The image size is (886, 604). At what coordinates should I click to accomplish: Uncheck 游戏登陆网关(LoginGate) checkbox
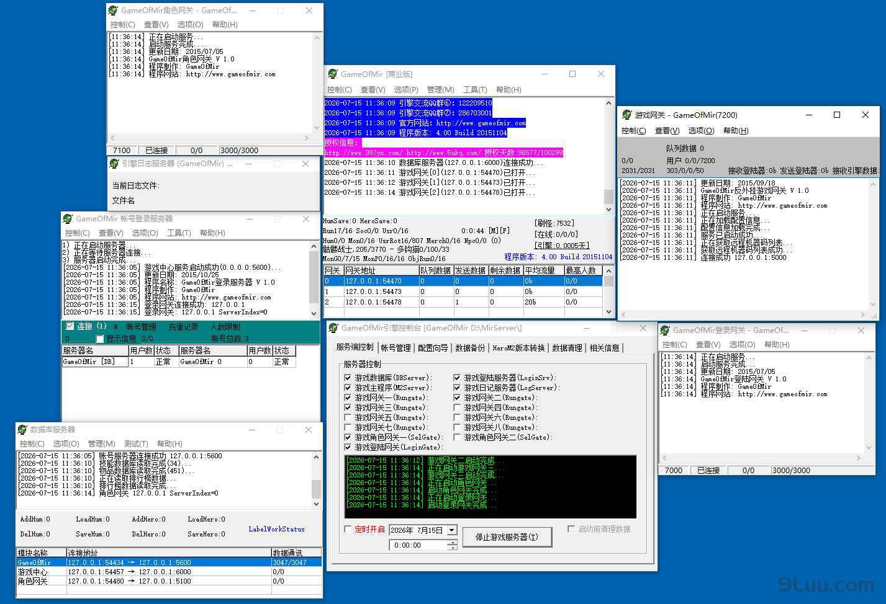tap(348, 447)
